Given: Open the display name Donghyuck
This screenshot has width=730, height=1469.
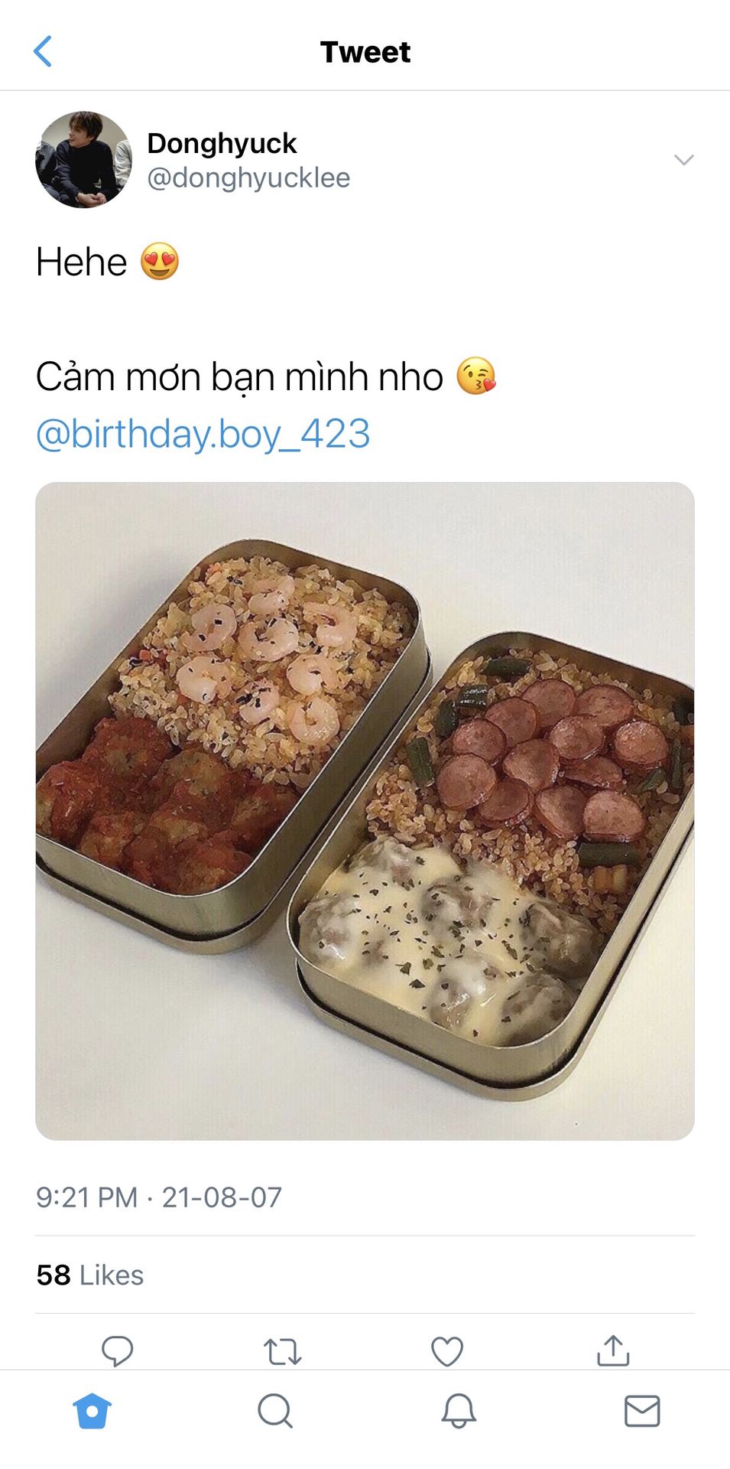Looking at the screenshot, I should pyautogui.click(x=222, y=143).
